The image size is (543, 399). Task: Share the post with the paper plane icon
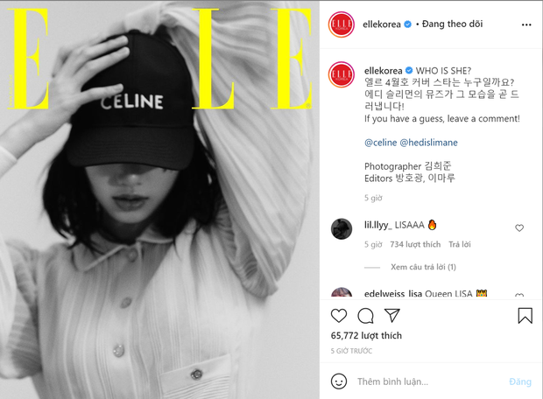point(392,315)
